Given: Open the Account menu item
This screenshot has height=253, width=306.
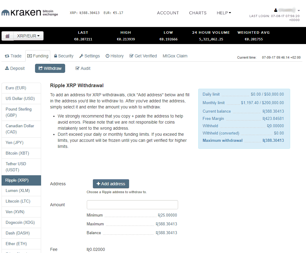Looking at the screenshot, I should click(168, 13).
